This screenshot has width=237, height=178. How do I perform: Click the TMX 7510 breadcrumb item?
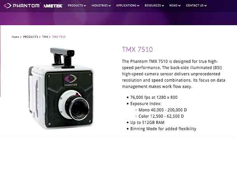point(59,37)
